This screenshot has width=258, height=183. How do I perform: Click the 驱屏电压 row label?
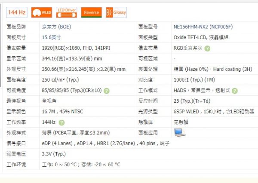(16, 154)
